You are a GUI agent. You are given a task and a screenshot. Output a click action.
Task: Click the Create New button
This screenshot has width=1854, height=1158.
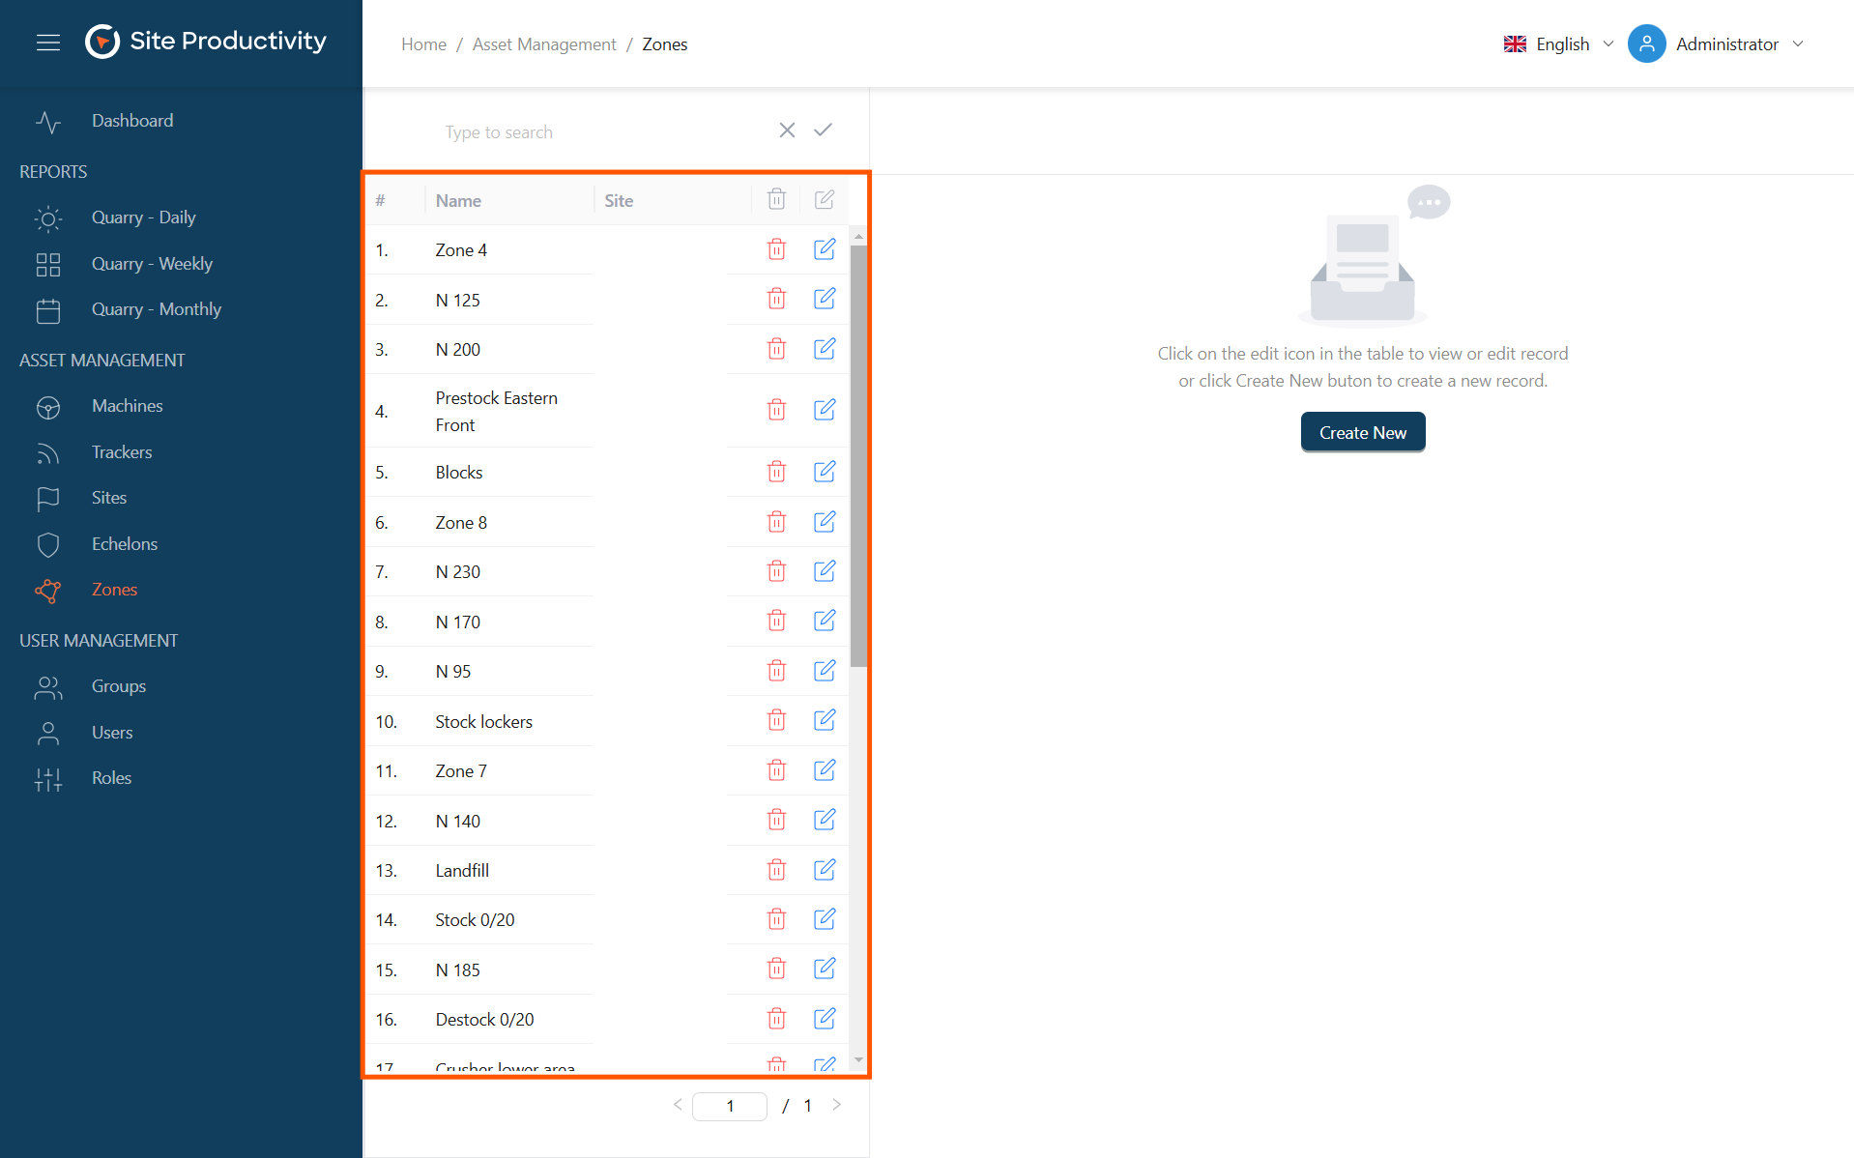click(x=1362, y=432)
